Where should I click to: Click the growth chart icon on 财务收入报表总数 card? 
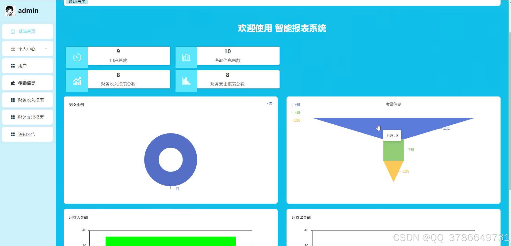tap(77, 80)
